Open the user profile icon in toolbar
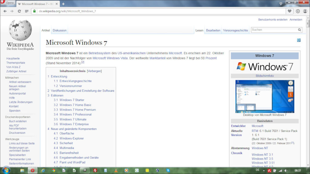Viewport: 310px width, 174px height. (x=305, y=11)
